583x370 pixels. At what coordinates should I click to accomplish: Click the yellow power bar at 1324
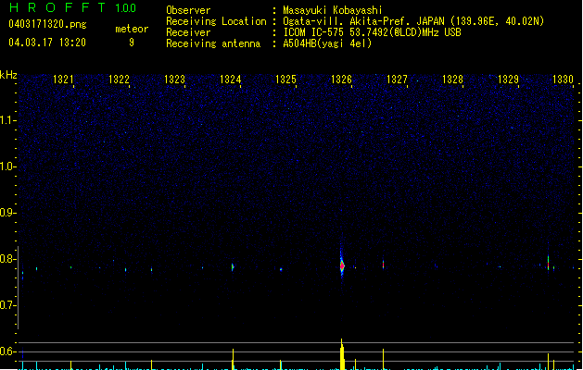[234, 359]
